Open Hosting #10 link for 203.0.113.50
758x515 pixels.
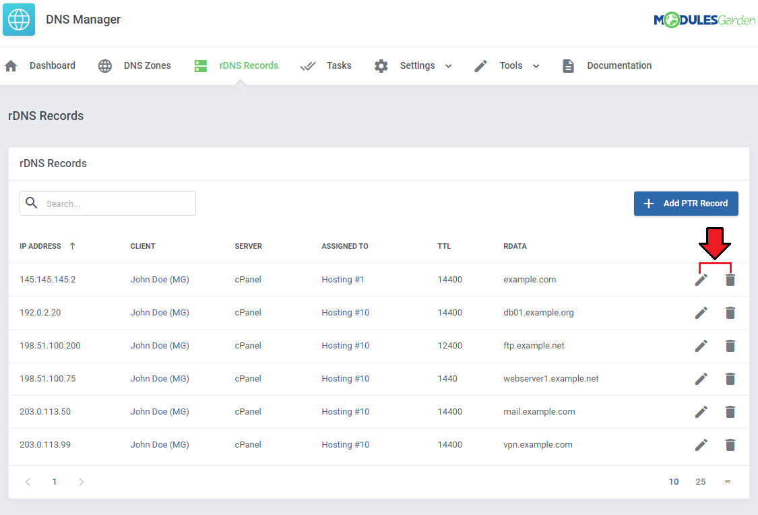coord(346,411)
